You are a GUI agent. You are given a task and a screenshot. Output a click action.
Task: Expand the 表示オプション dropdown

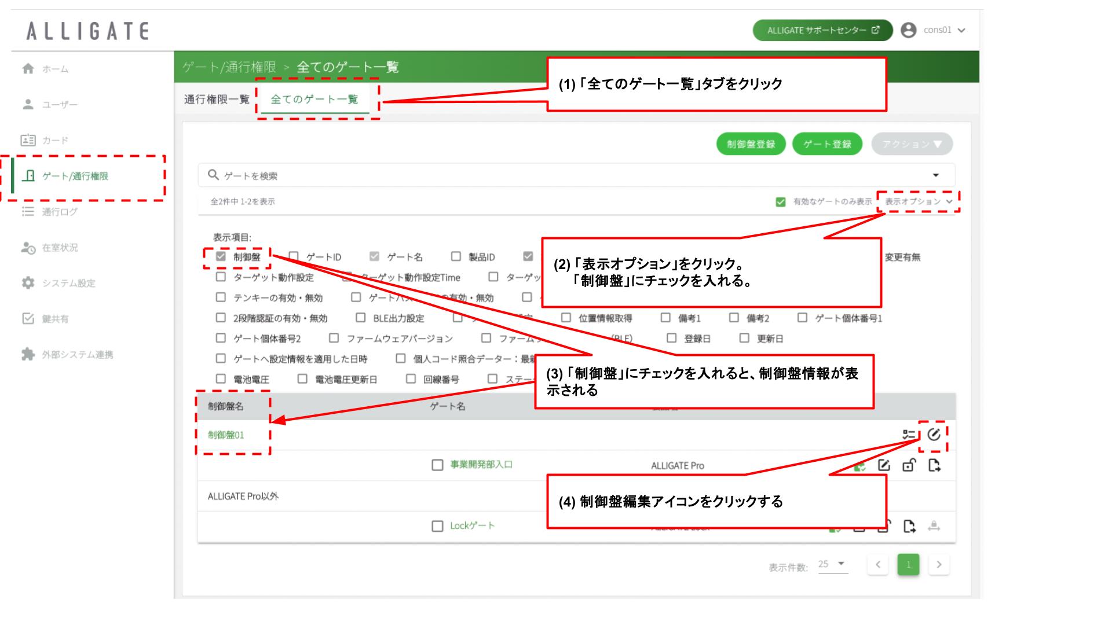click(919, 201)
